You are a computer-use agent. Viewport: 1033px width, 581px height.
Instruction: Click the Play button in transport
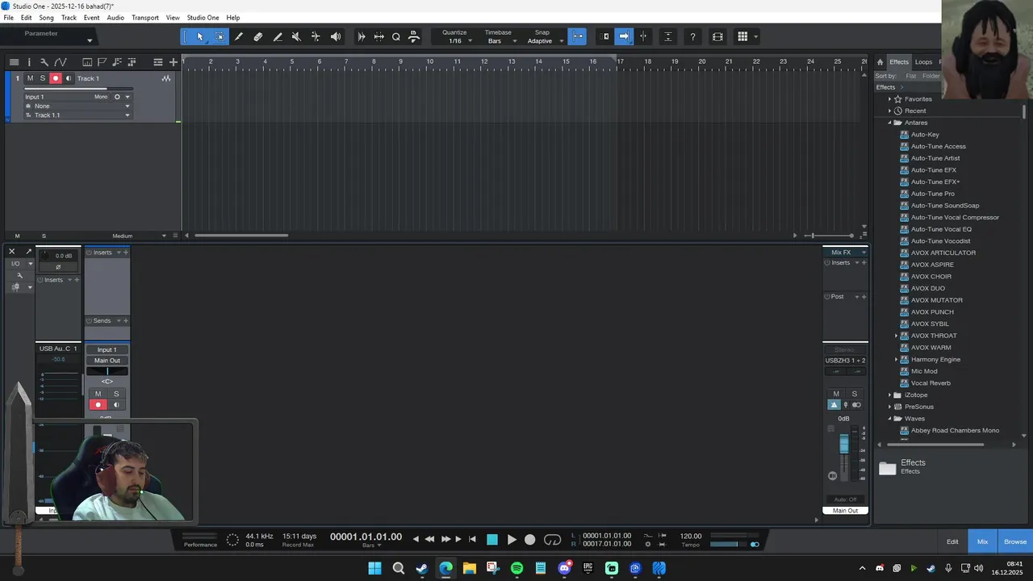pos(512,540)
